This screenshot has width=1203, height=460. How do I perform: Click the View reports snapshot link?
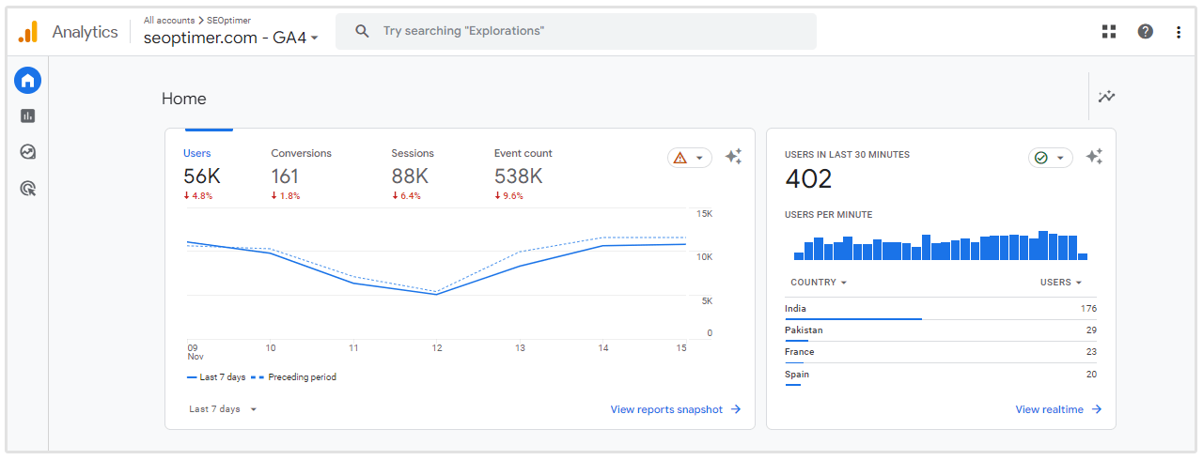coord(675,409)
